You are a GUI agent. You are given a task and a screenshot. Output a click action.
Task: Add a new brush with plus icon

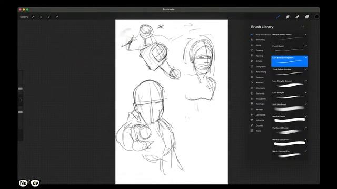click(303, 27)
